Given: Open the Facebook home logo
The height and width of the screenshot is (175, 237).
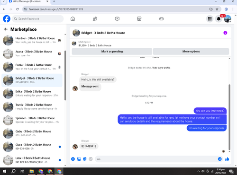Looking at the screenshot, I should click(x=7, y=19).
